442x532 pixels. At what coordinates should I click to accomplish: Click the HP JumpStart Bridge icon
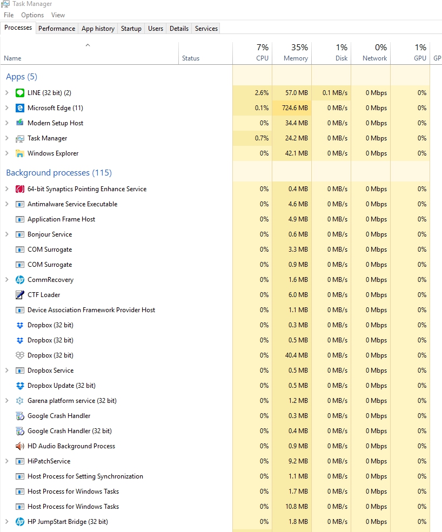20,522
